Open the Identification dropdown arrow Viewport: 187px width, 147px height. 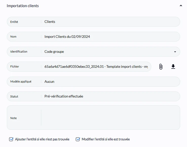[175, 52]
